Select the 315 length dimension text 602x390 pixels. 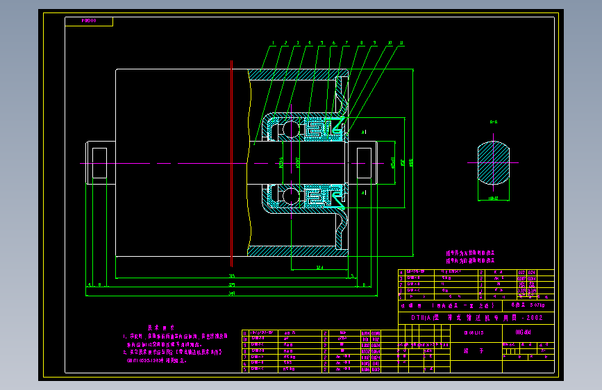[x=232, y=275]
